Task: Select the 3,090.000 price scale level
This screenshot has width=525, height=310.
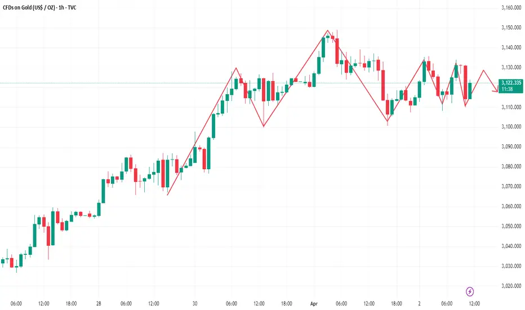Action: (x=511, y=147)
